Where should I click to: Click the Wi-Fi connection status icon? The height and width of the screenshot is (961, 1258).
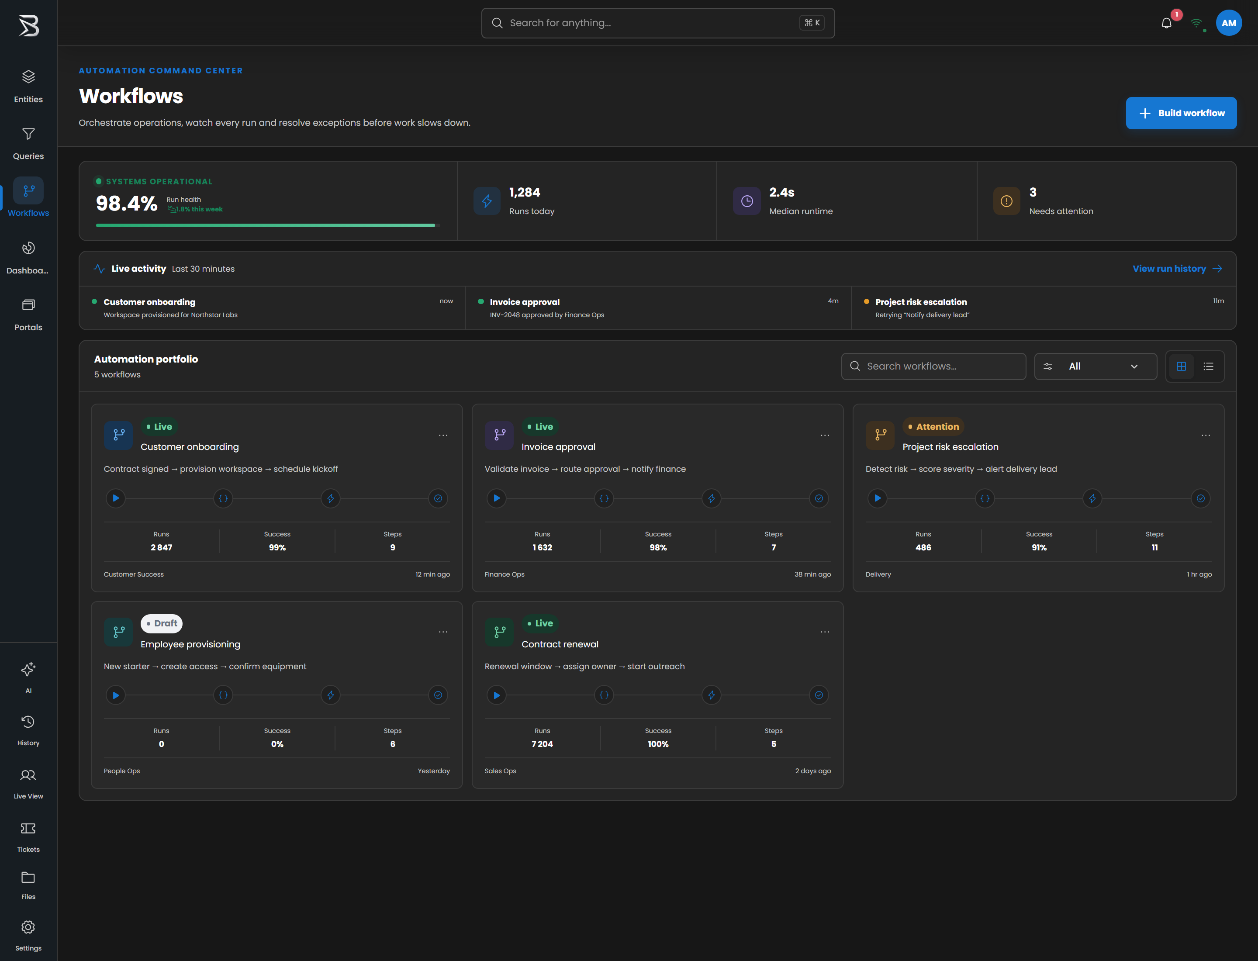1196,23
